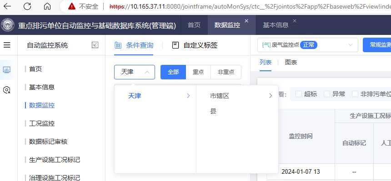The image size is (391, 181).
Task: Open 首页 in the sidebar menu
Action: 35,69
